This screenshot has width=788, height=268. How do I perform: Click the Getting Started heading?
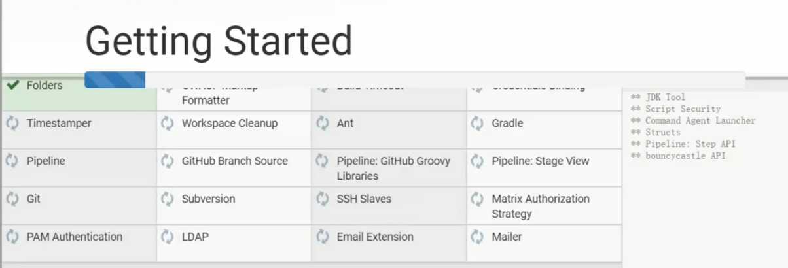click(x=219, y=41)
